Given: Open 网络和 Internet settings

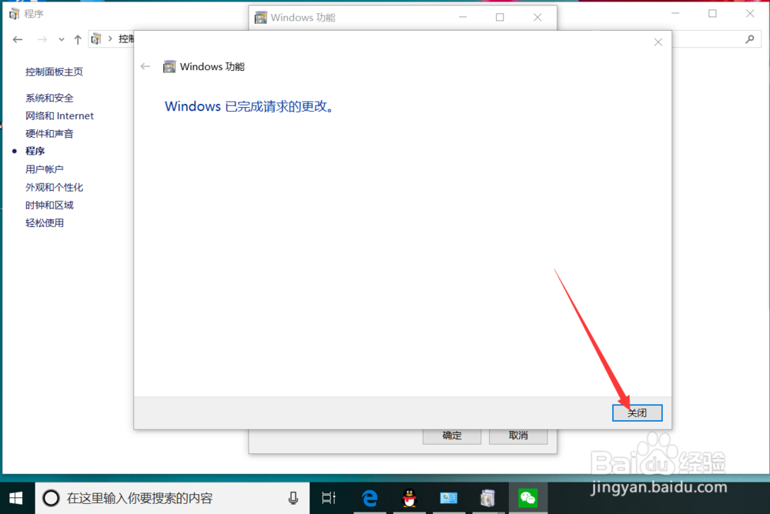Looking at the screenshot, I should tap(59, 115).
